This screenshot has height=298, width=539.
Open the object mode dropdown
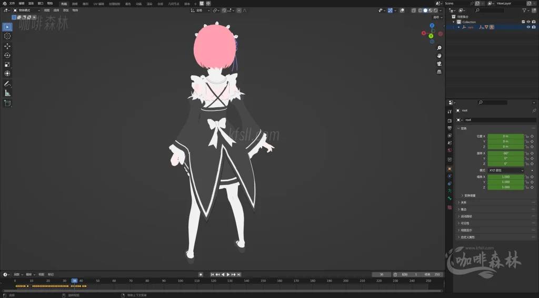tap(26, 11)
